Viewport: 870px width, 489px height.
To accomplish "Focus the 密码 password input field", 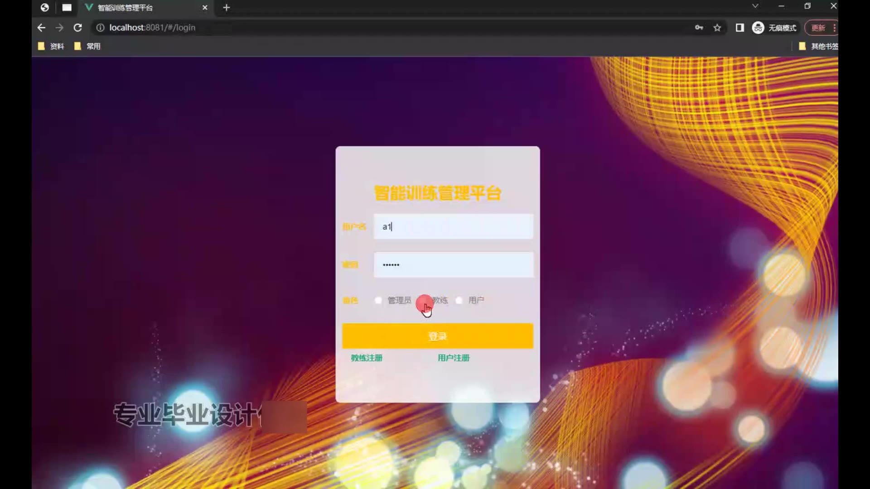I will 453,264.
